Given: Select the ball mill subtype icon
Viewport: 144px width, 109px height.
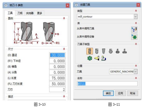Looking at the screenshot, I should click(104, 51).
